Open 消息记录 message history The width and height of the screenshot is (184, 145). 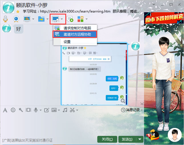(130, 110)
